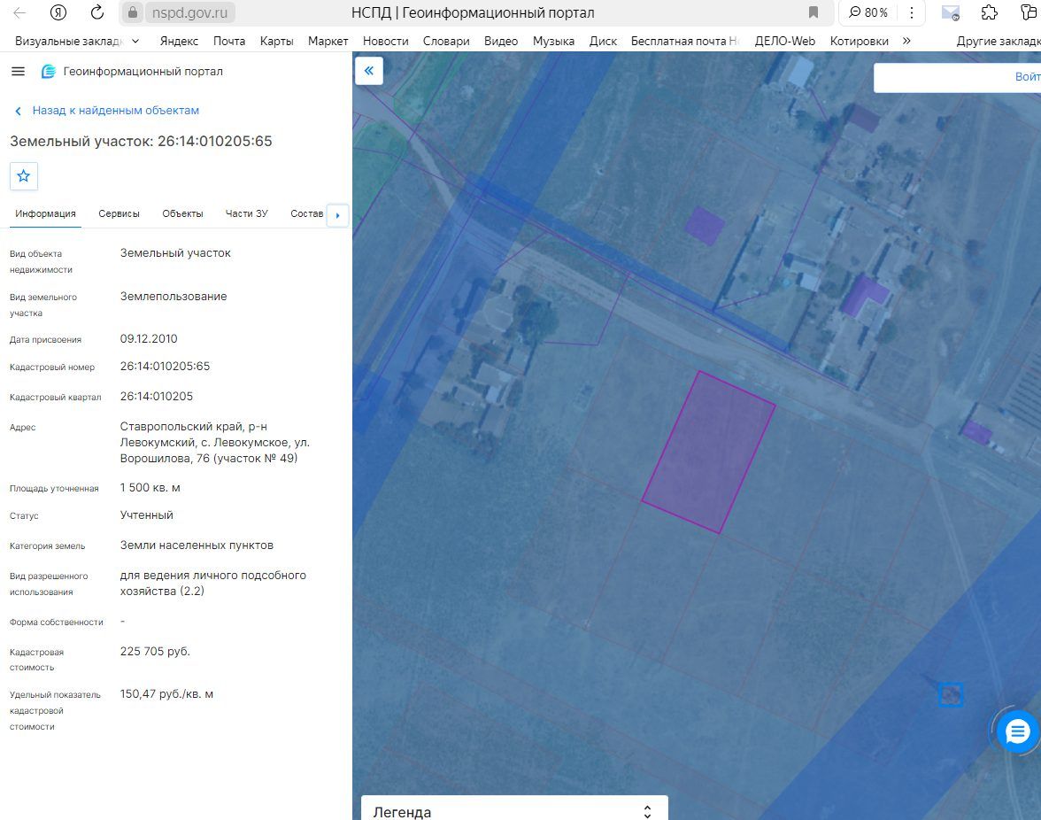Open the hamburger menu of the portal
The width and height of the screenshot is (1041, 820).
pyautogui.click(x=18, y=71)
